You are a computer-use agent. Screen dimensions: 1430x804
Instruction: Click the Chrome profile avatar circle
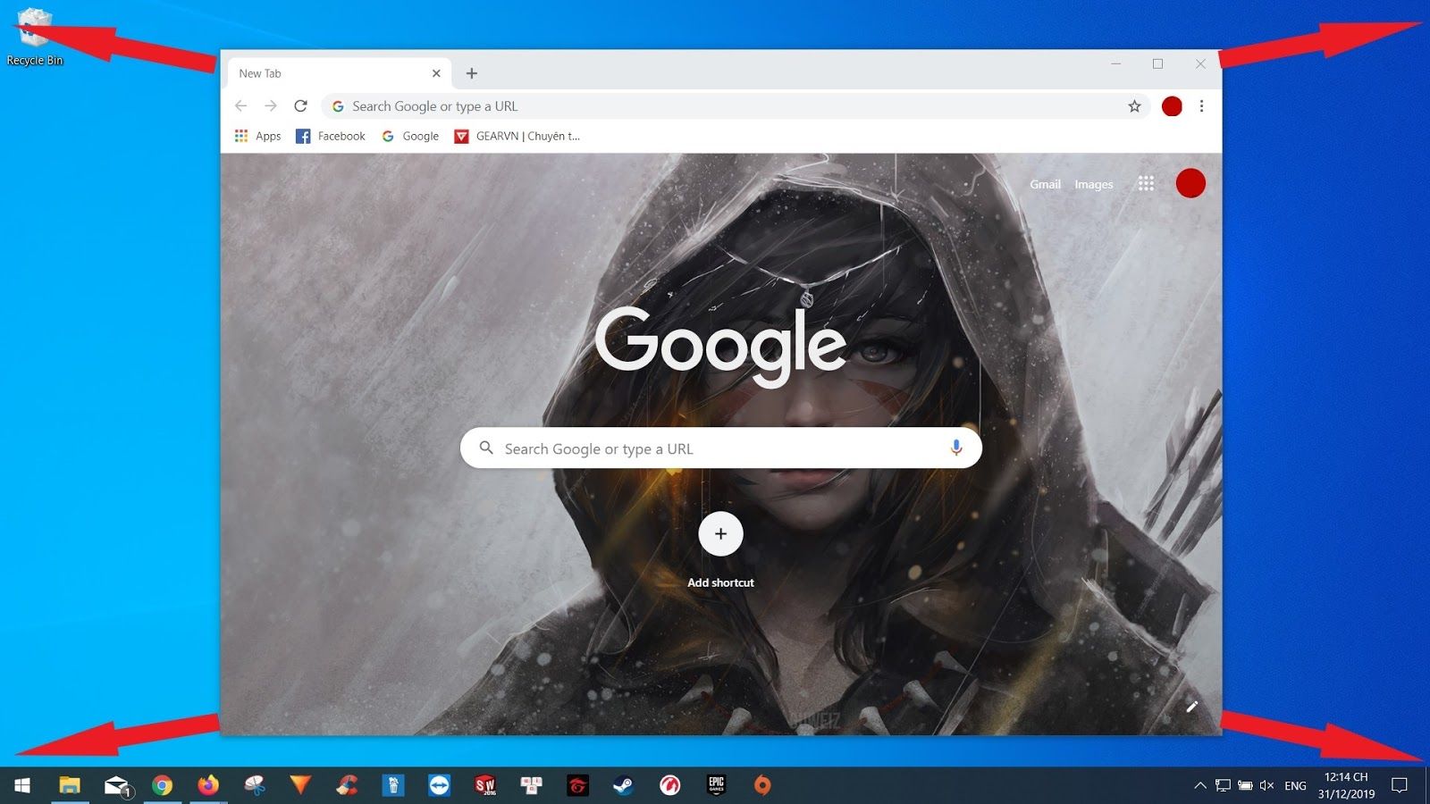[x=1172, y=105]
